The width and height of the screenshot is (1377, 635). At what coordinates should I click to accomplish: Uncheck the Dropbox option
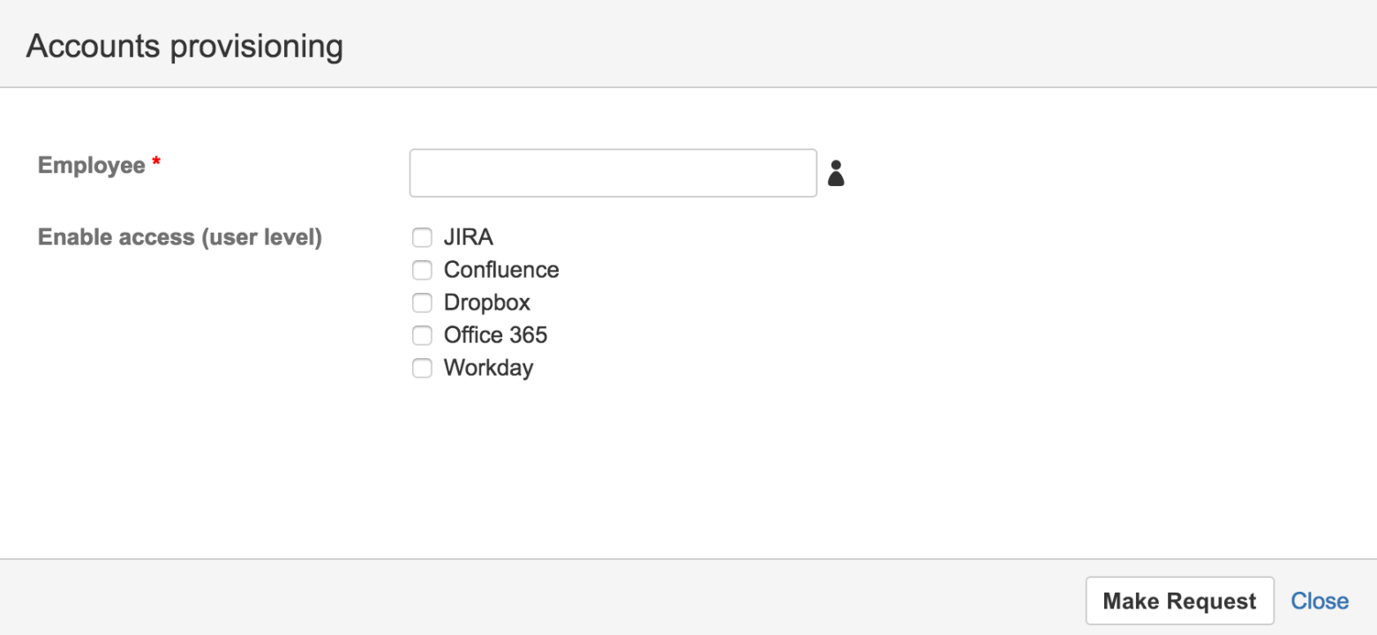[422, 303]
